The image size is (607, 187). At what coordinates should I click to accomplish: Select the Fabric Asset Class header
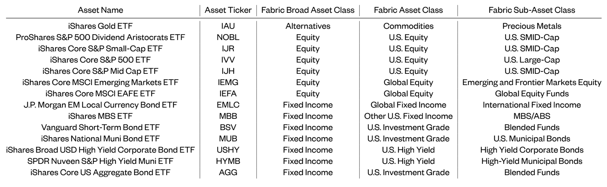408,10
